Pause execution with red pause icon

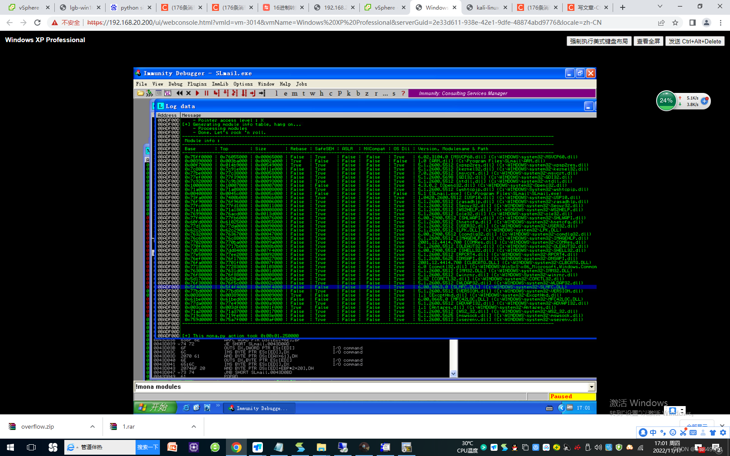click(x=206, y=93)
